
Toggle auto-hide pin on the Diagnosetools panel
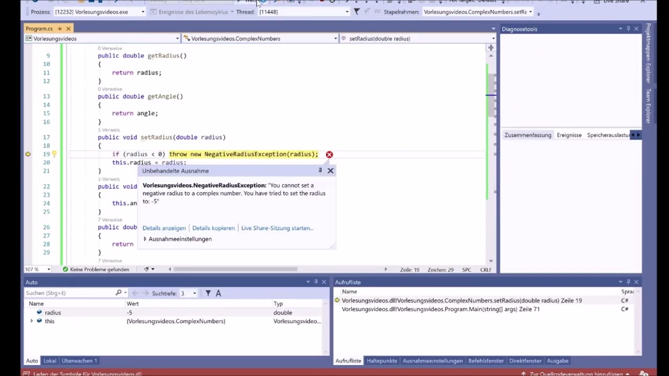(628, 29)
